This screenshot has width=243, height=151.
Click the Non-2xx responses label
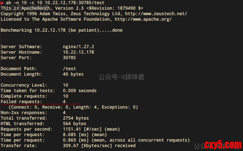24,113
